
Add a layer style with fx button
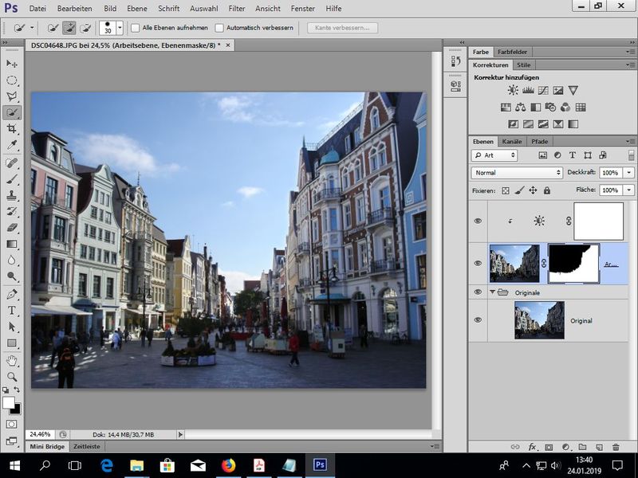(533, 447)
